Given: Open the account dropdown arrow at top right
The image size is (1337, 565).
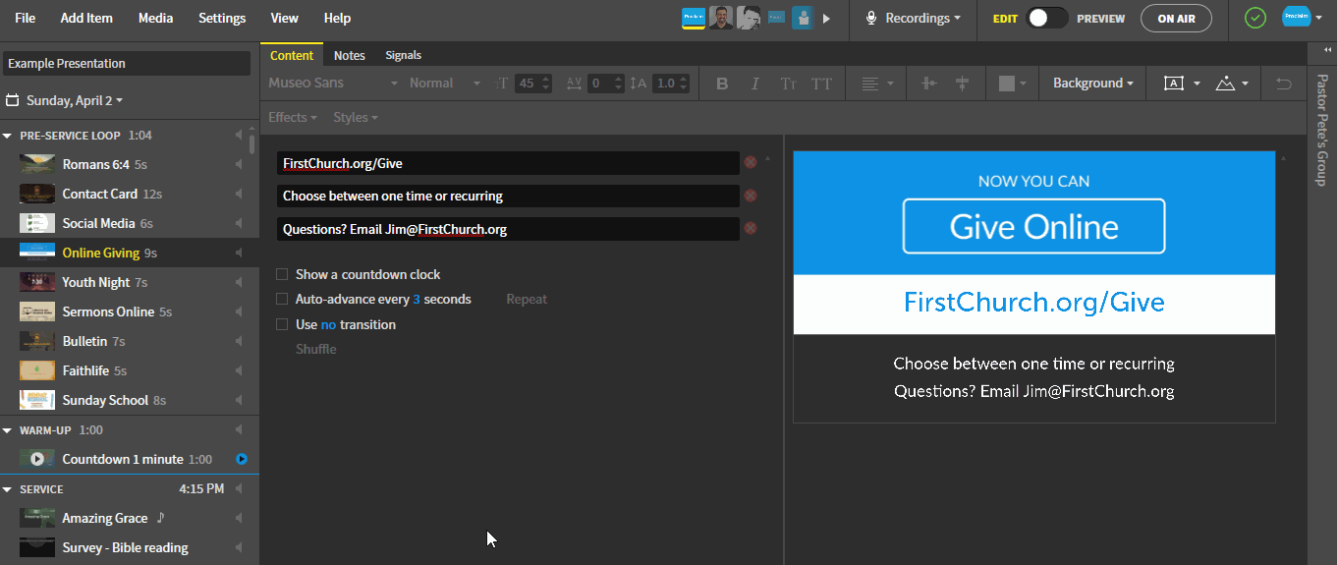Looking at the screenshot, I should point(1319,18).
